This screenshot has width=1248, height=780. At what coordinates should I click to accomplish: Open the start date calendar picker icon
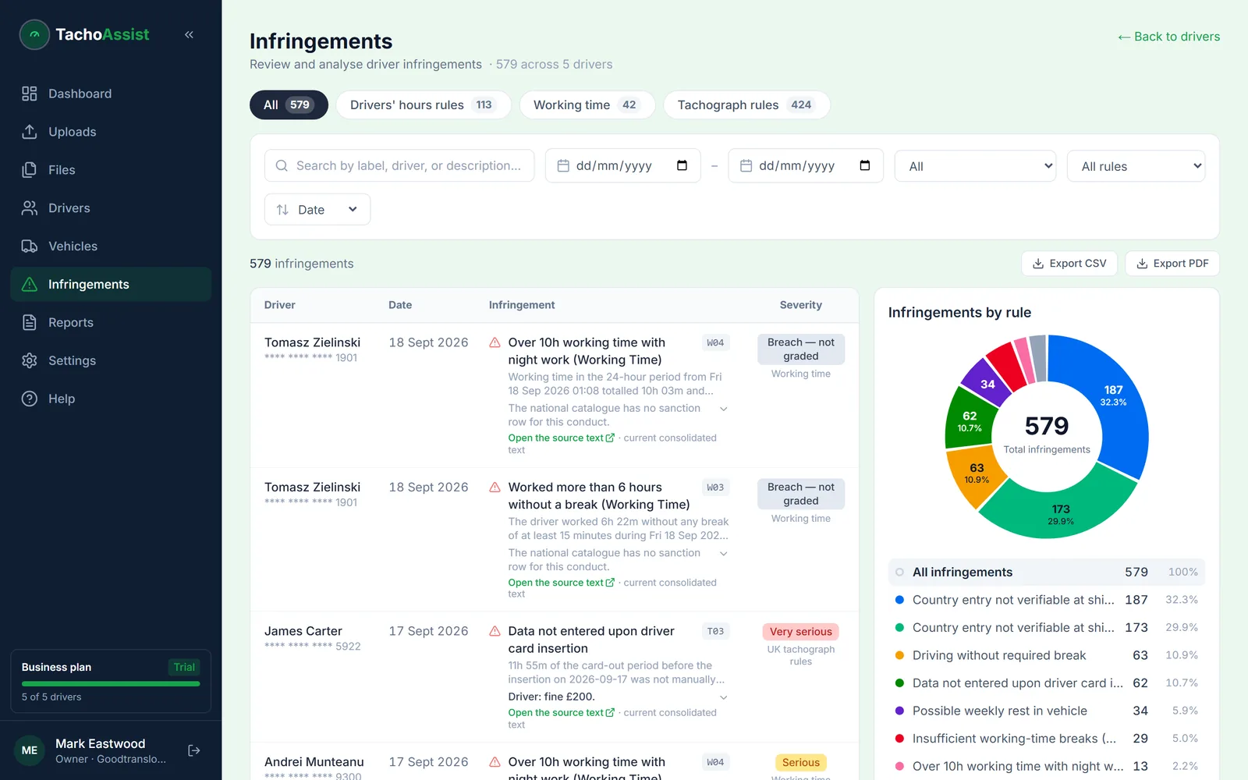[682, 165]
